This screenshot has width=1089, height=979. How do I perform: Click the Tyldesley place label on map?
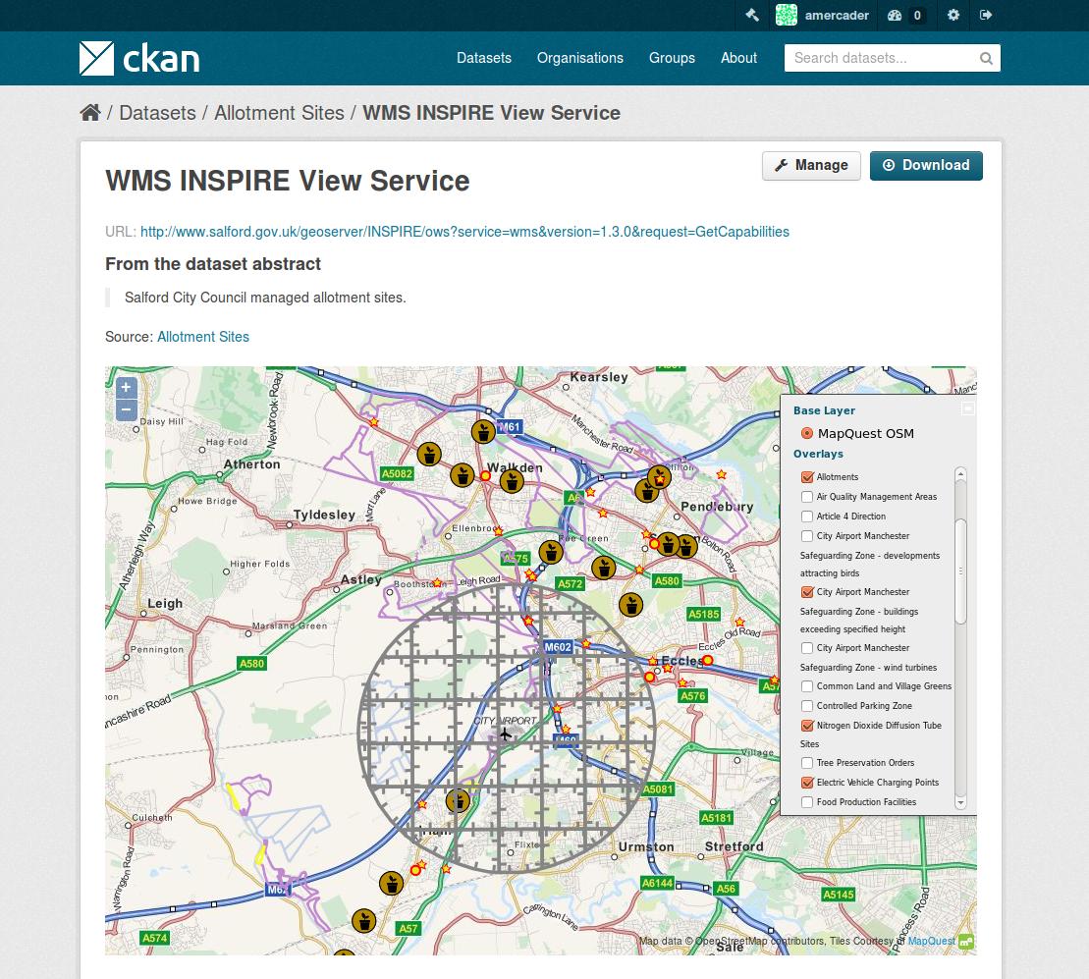pyautogui.click(x=324, y=515)
